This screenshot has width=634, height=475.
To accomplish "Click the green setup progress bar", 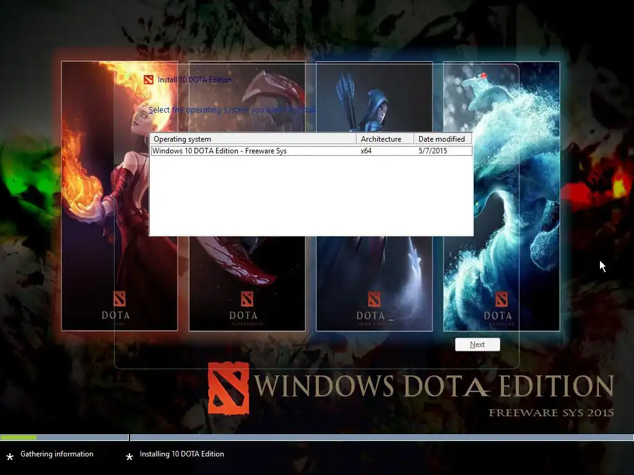I will (x=19, y=437).
